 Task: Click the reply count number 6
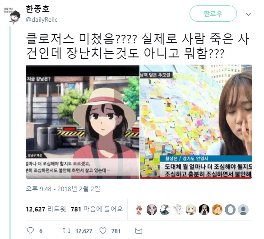41,231
